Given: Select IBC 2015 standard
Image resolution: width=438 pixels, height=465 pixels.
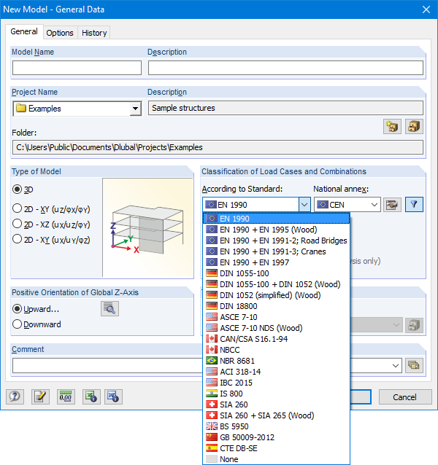Looking at the screenshot, I should (x=276, y=383).
